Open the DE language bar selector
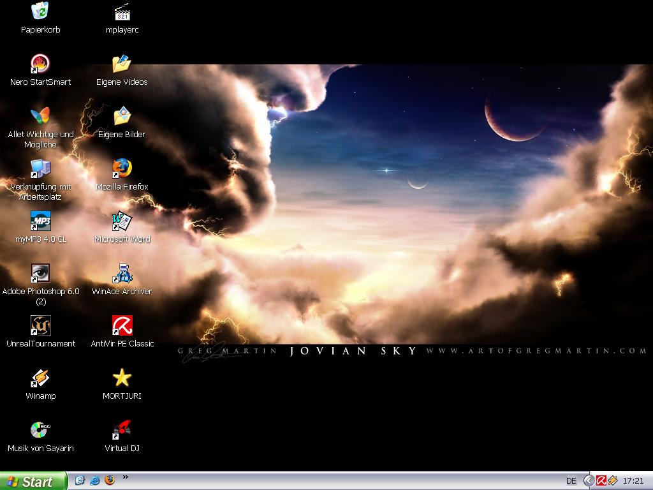This screenshot has width=653, height=490. tap(571, 480)
